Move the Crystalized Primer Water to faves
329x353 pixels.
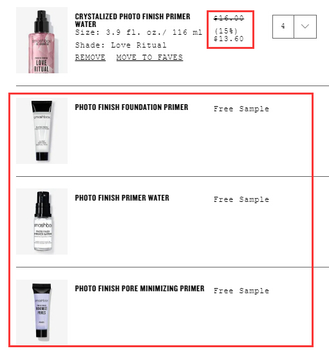149,57
